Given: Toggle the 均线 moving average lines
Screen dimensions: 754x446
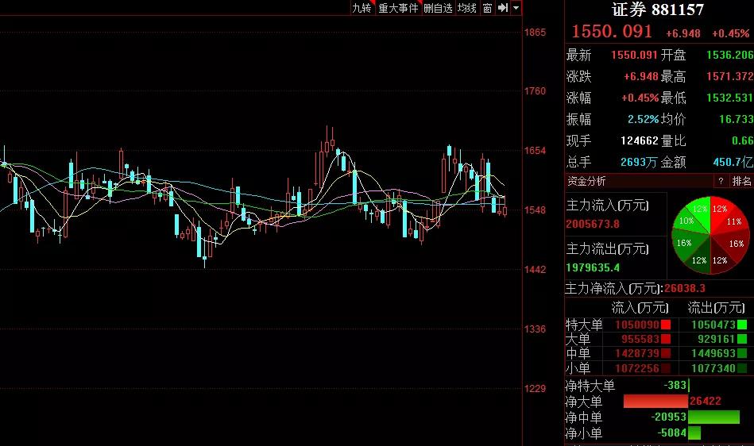Looking at the screenshot, I should click(466, 8).
